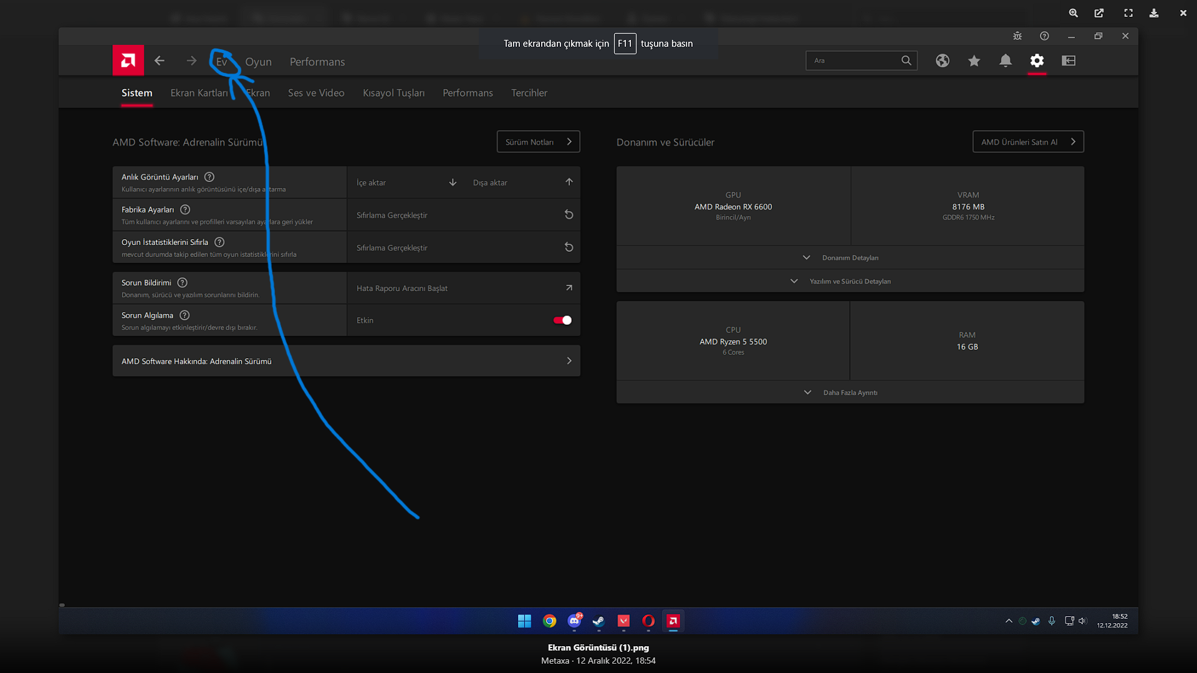The image size is (1197, 673).
Task: Open the help question mark in title bar
Action: tap(1044, 36)
